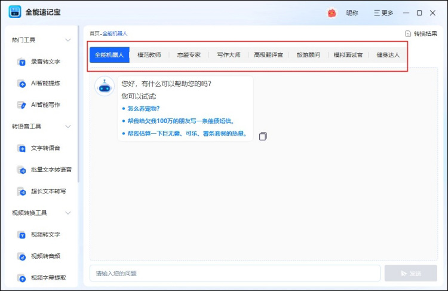Click the red user avatar icon
The image size is (448, 291).
click(x=332, y=13)
